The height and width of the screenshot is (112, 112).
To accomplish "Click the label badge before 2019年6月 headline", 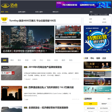I will 26,67.
